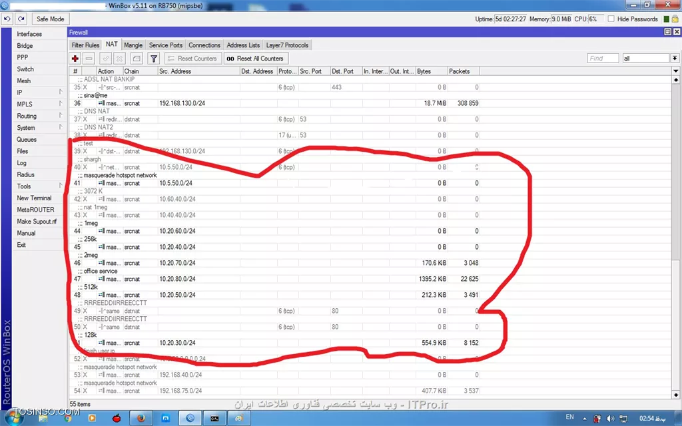Click the Firewall window restore icon
This screenshot has width=682, height=426.
[x=667, y=32]
